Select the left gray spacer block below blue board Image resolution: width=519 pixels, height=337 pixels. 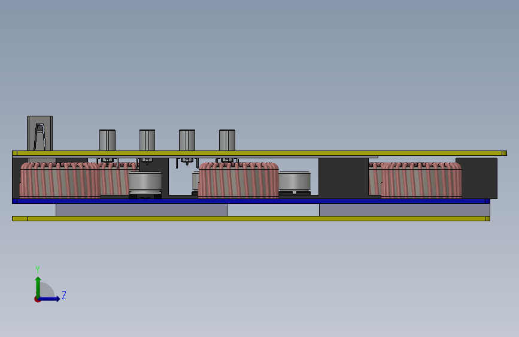pos(141,210)
